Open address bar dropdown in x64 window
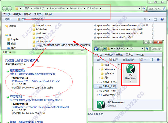Screen dimensions: 168x123 [143, 49]
